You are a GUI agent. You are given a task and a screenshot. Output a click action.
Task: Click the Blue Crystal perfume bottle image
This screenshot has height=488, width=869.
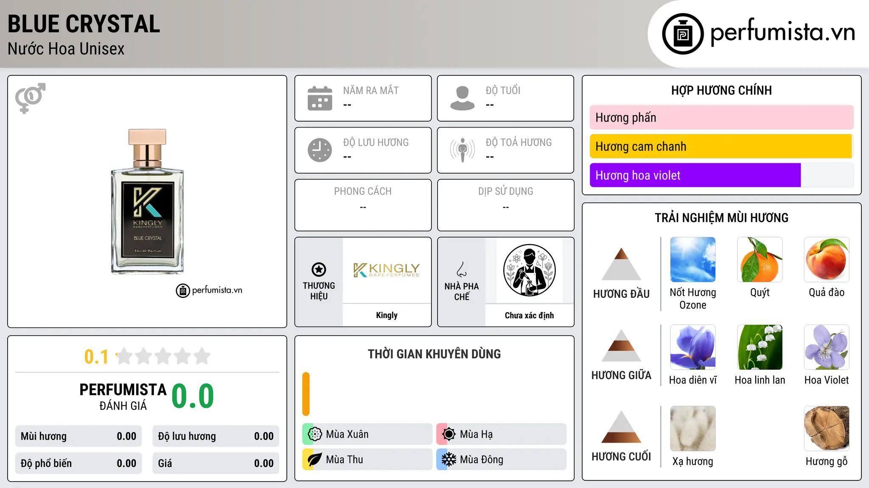(147, 201)
